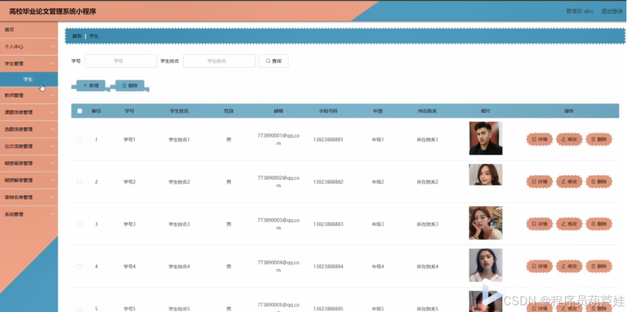Expand the 教师管理 sidebar menu
627x312 pixels.
tap(29, 96)
